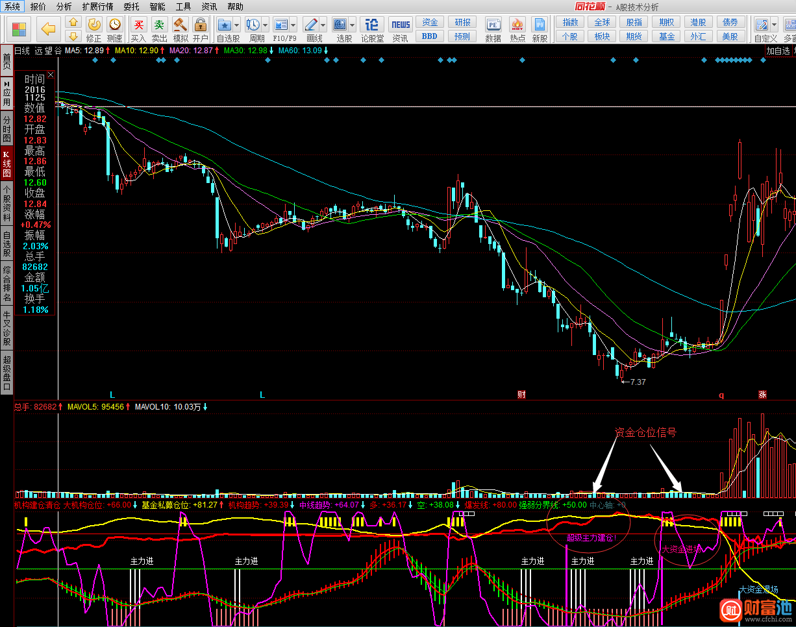Select the 牛叉诊股 side tab
796x627 pixels.
click(6, 328)
